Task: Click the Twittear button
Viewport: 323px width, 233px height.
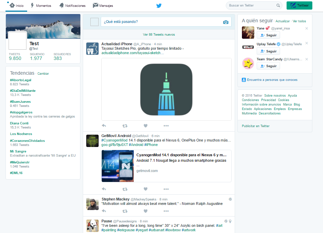Action: 299,5
